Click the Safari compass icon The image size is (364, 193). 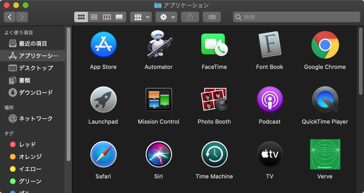pyautogui.click(x=103, y=155)
